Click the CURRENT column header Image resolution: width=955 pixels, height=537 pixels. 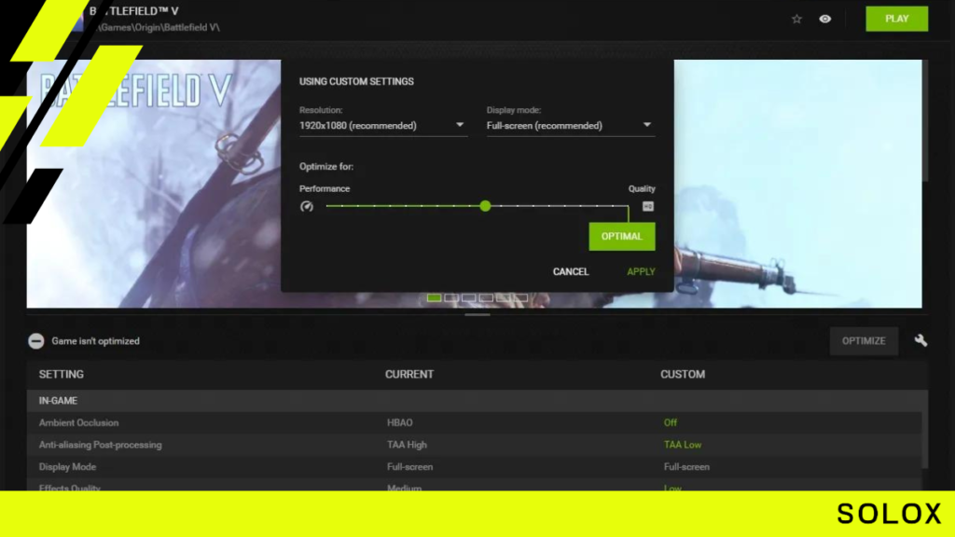pyautogui.click(x=409, y=375)
